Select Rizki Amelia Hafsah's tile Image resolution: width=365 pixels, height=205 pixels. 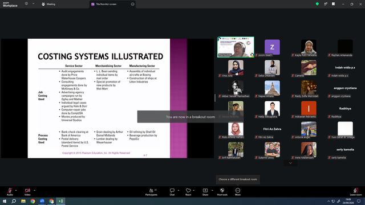tap(236, 129)
